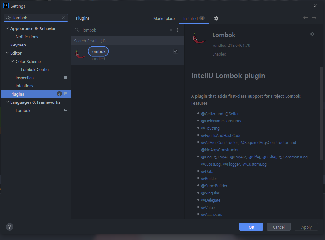Open the Intentions settings page

[x=25, y=86]
